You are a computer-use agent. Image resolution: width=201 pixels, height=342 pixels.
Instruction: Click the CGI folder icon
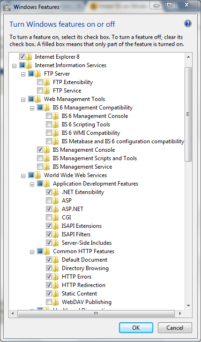click(56, 218)
